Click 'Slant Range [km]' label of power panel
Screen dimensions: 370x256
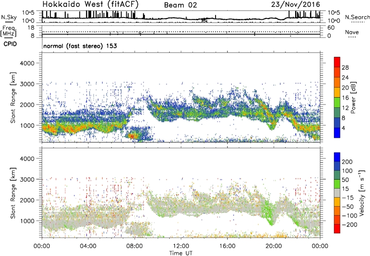click(13, 98)
